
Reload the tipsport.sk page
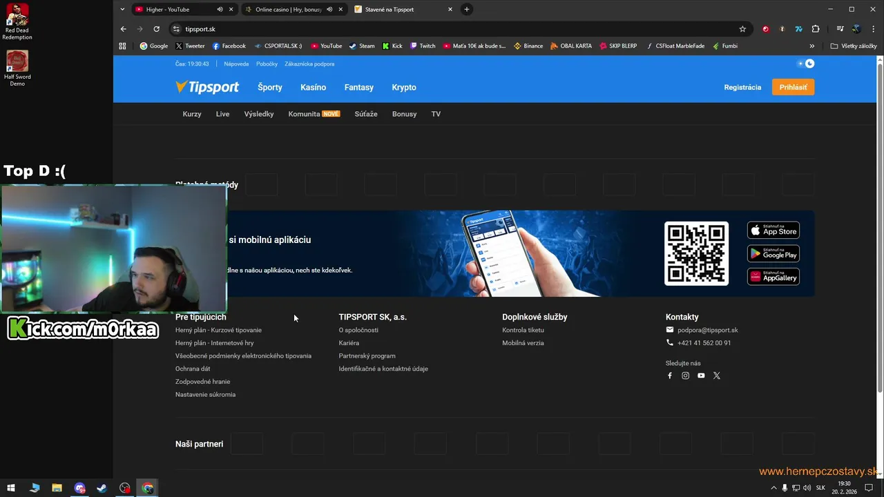point(157,29)
